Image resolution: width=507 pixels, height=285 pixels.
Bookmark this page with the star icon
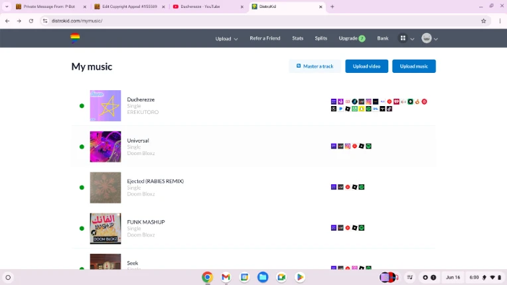point(483,21)
